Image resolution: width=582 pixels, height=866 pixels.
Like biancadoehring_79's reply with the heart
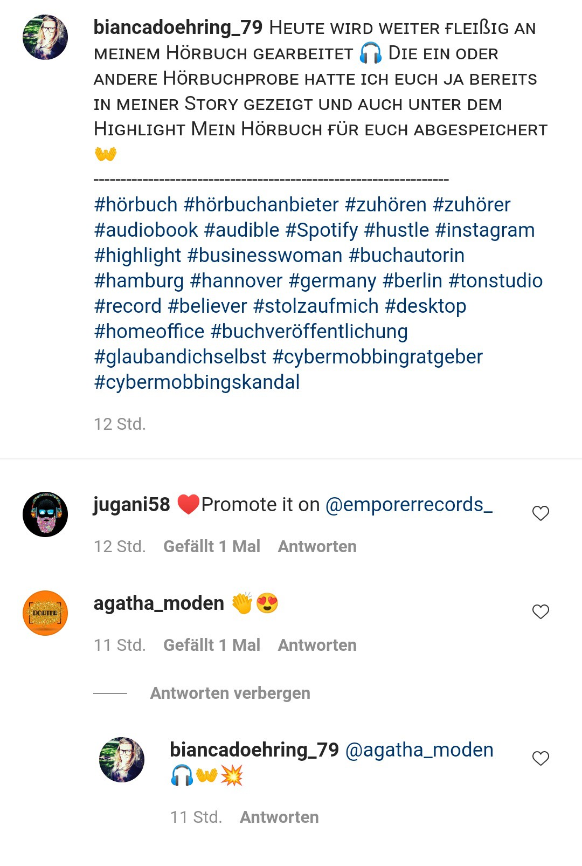coord(541,758)
